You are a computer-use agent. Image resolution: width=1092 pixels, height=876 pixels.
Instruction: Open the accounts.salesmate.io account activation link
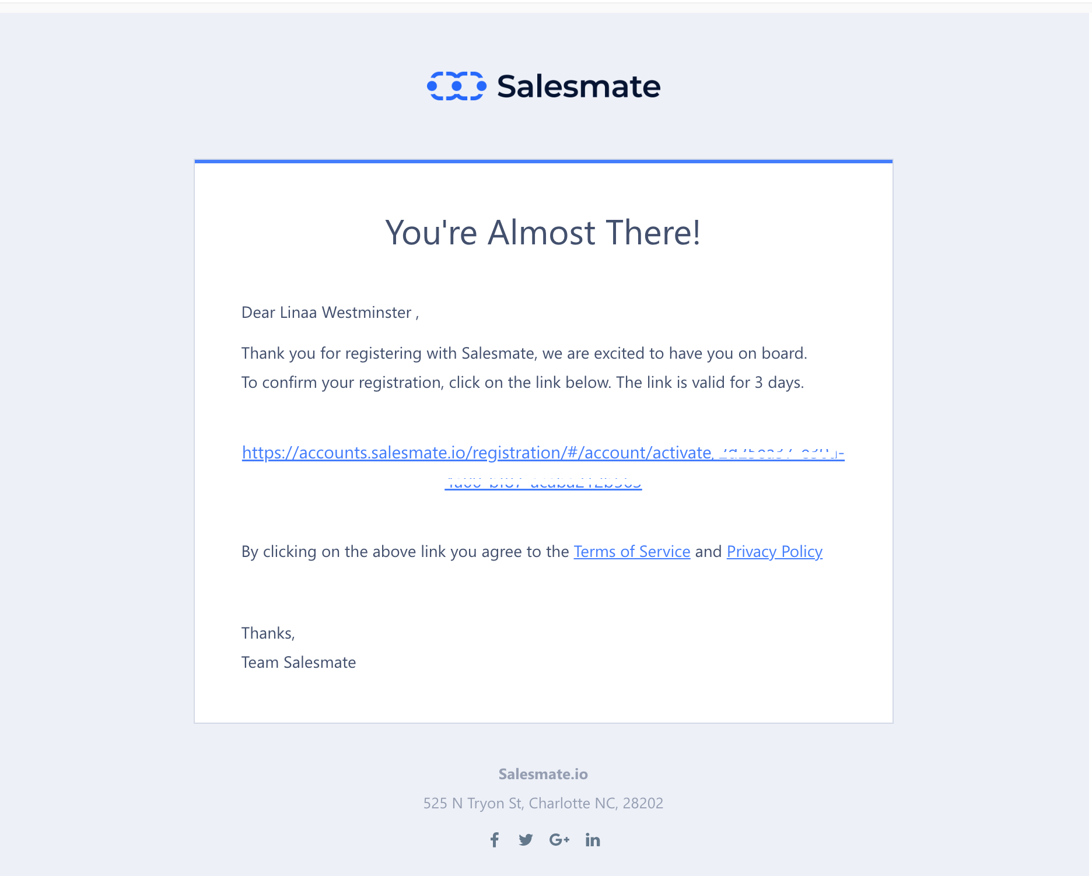click(x=543, y=453)
